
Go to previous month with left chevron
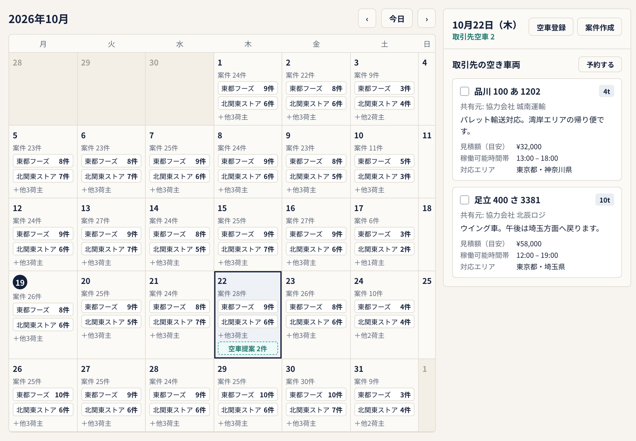(x=367, y=19)
